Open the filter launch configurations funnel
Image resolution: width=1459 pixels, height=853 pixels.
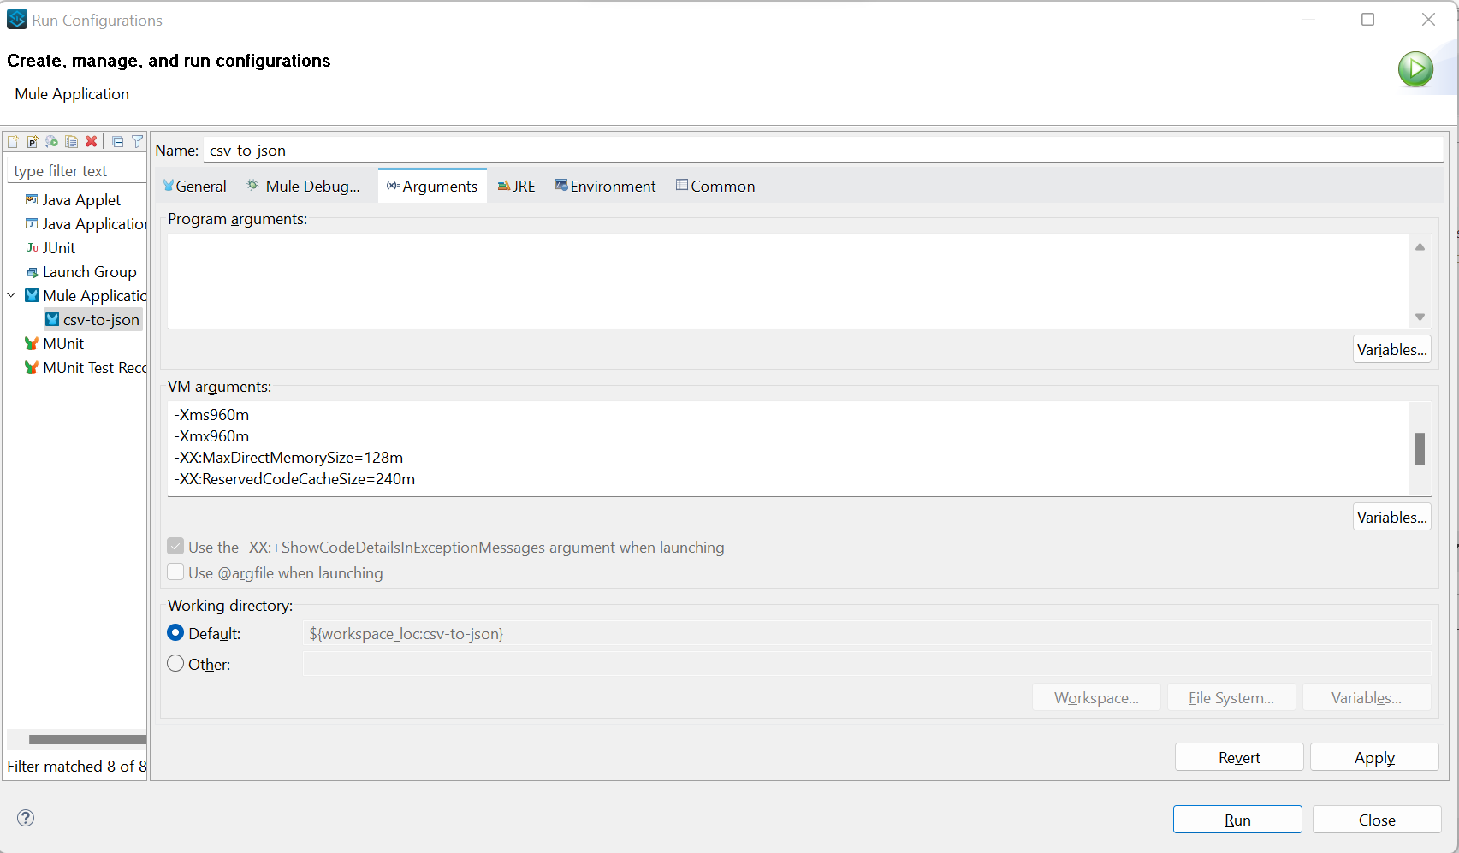137,141
